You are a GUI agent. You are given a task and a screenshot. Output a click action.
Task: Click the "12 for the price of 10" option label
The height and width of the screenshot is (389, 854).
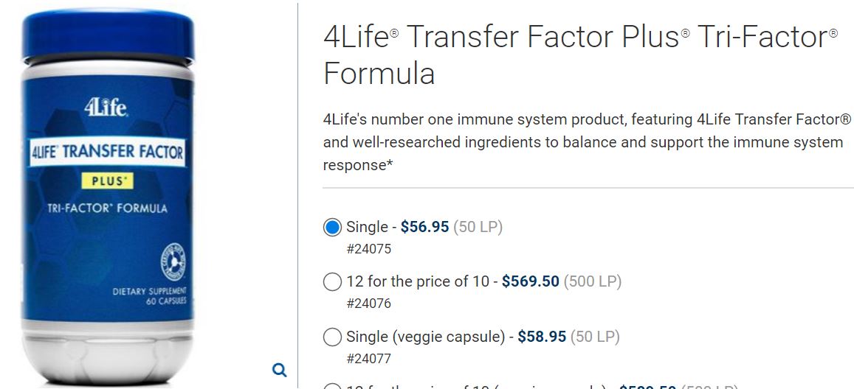coord(418,281)
